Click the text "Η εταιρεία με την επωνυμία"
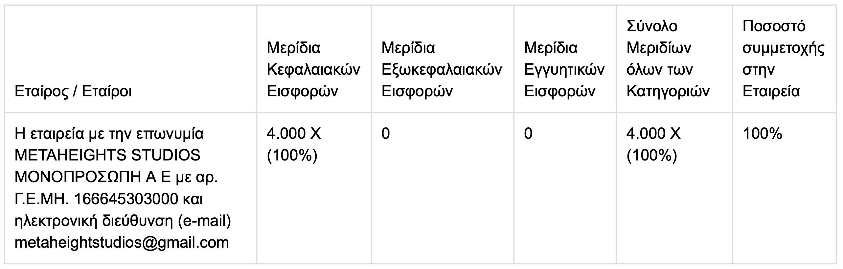The image size is (843, 269). coord(109,134)
